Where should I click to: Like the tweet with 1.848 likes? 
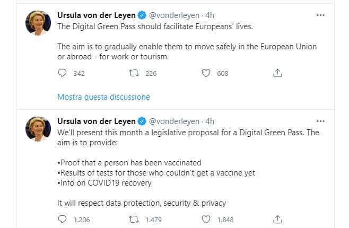[x=206, y=219]
